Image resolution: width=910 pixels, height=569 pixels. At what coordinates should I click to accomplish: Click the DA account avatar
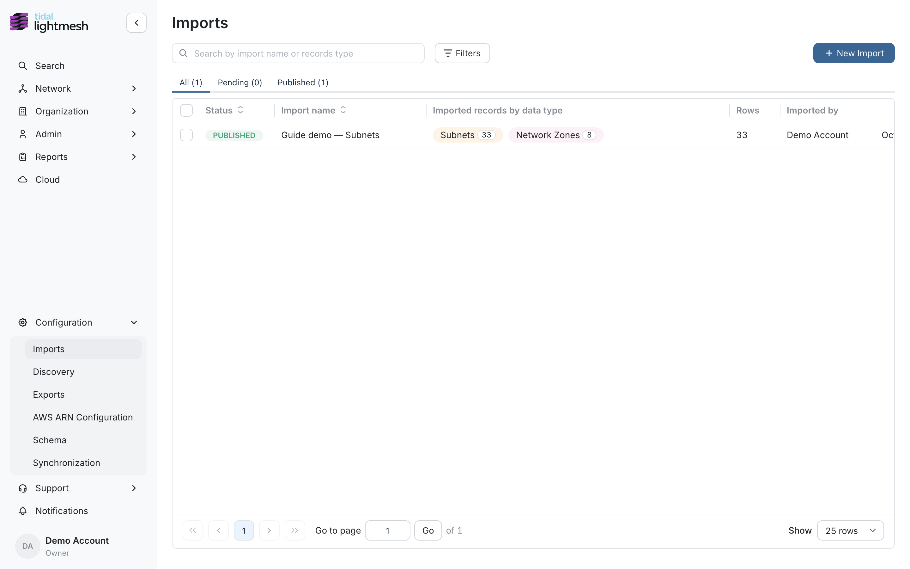27,546
